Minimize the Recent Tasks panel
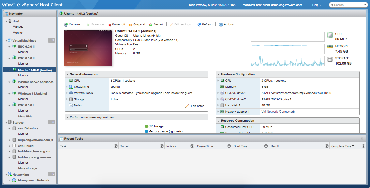 coord(362,139)
